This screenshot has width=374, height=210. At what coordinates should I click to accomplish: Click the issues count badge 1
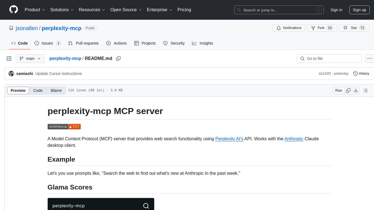coord(58,43)
